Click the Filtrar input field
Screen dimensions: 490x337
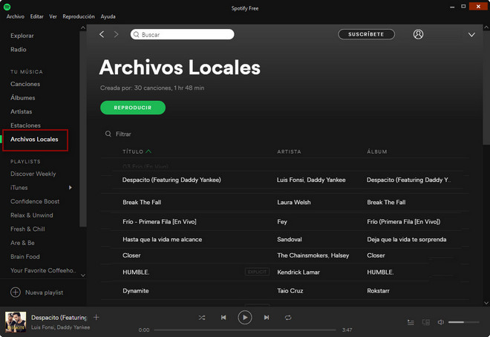(x=123, y=134)
